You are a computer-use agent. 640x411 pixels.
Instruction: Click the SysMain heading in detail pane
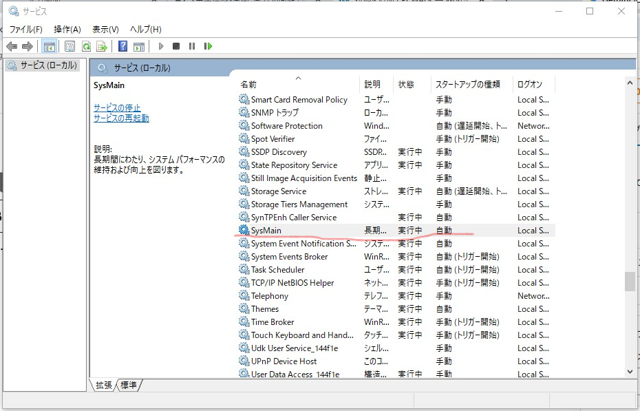coord(109,85)
